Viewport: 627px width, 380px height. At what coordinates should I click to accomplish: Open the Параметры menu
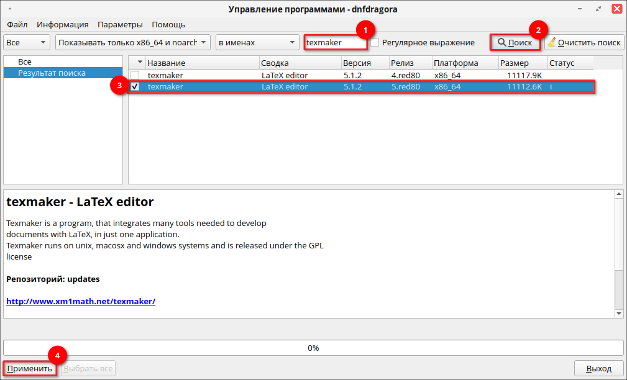(120, 24)
